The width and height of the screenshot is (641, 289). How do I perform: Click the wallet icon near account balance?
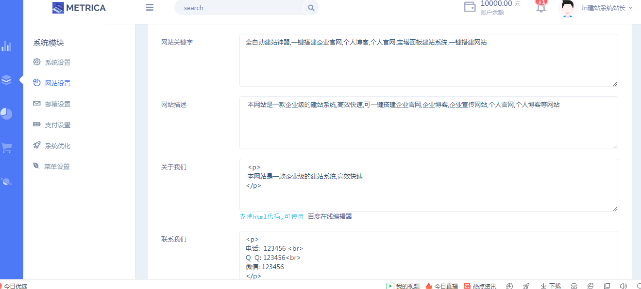[469, 7]
